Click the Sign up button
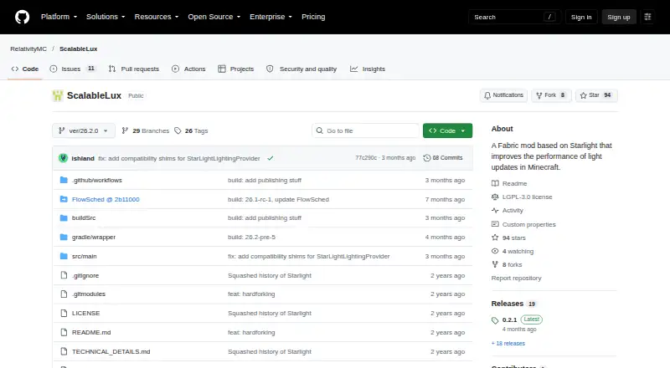The width and height of the screenshot is (670, 368). coord(619,17)
